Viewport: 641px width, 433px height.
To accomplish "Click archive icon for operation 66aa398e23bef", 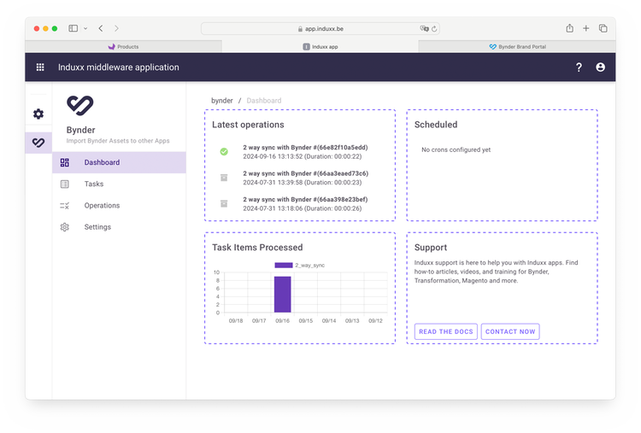I will coord(224,203).
